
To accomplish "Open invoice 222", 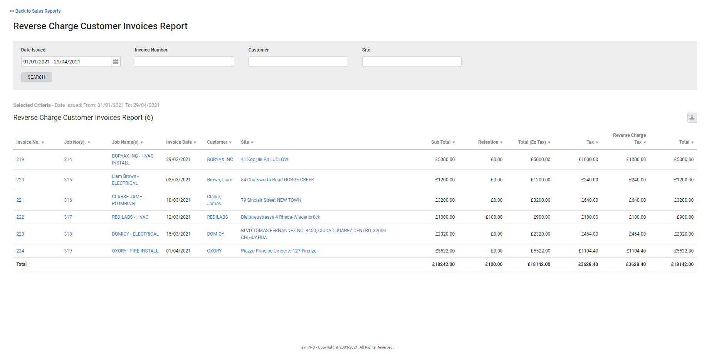I will click(20, 217).
